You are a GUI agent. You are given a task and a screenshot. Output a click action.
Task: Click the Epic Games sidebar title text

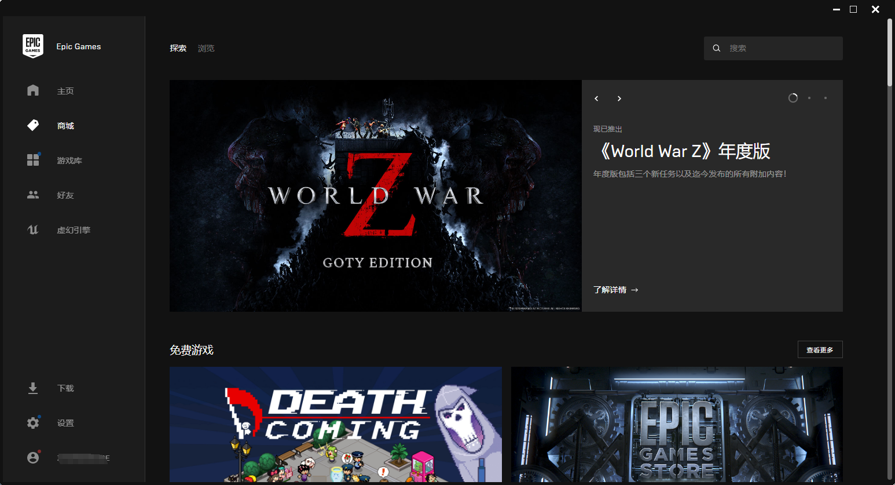(79, 46)
